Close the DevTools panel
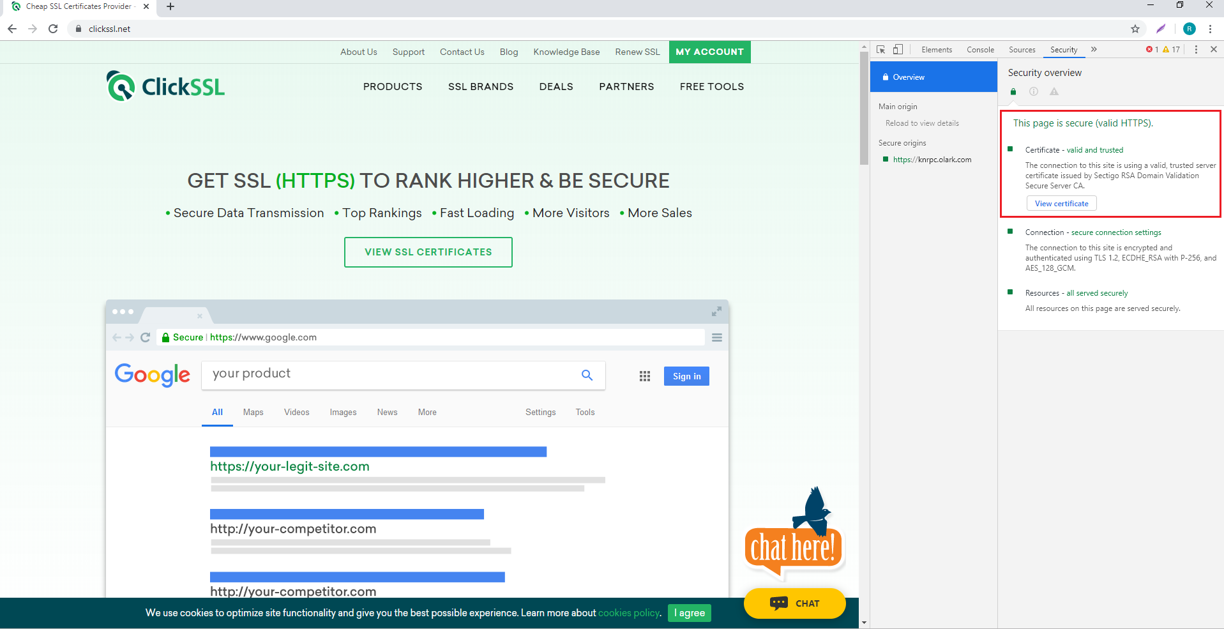The height and width of the screenshot is (629, 1224). click(1214, 49)
